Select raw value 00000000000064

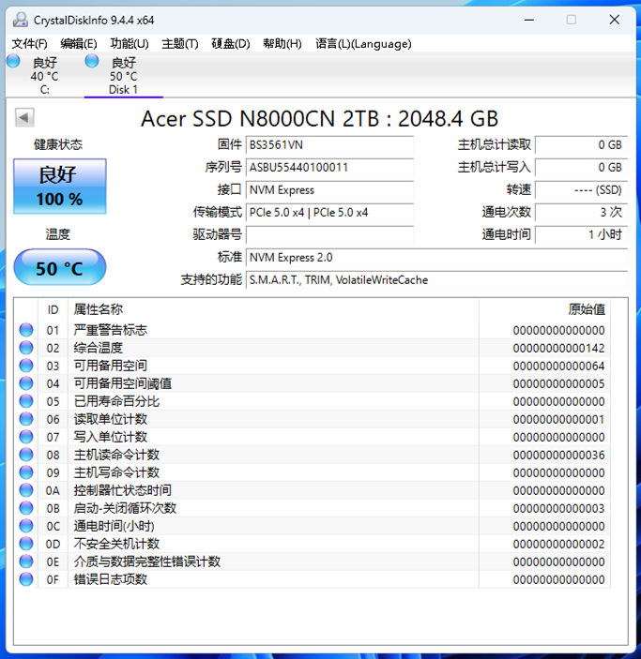tap(558, 367)
